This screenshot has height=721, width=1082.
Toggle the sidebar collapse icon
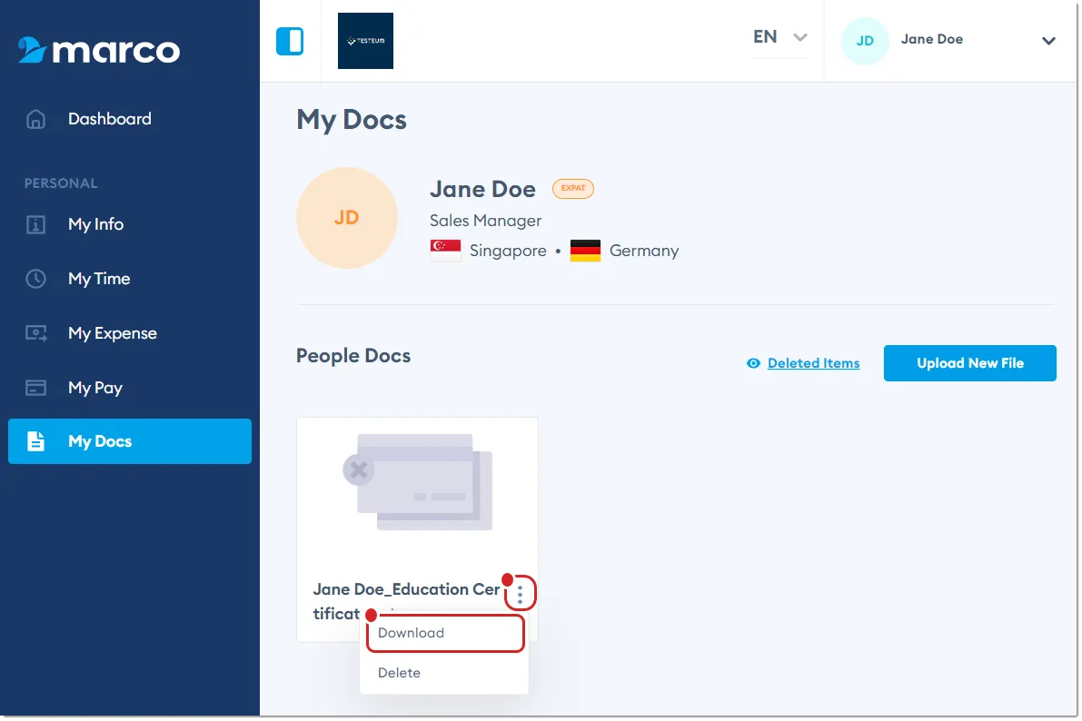tap(290, 41)
